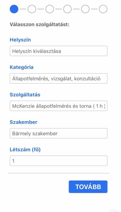Click connector line between first two steps
This screenshot has width=121, height=212.
23,9
